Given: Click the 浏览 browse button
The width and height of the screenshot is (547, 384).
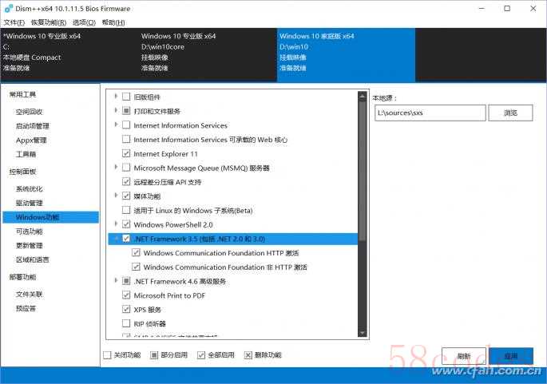Looking at the screenshot, I should 510,113.
